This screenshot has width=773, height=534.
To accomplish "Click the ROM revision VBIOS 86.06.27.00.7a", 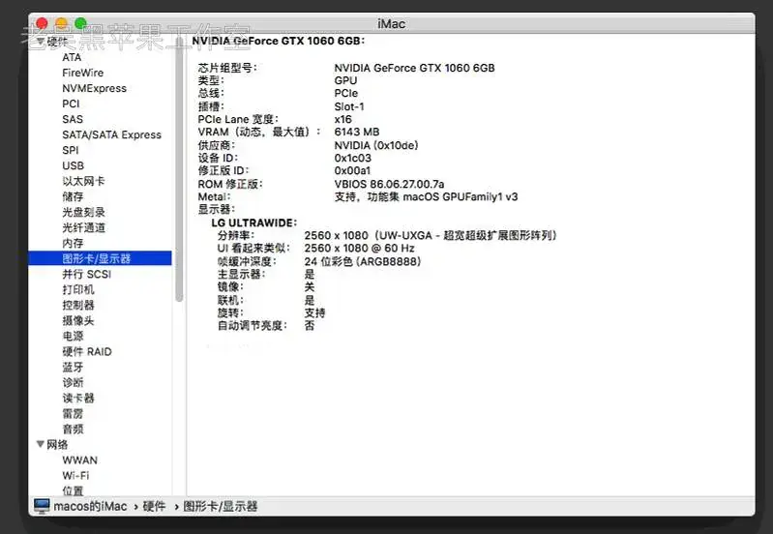I will 389,184.
